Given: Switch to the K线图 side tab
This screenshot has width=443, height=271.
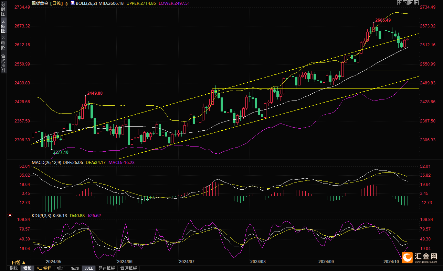Looking at the screenshot, I should 3,26.
